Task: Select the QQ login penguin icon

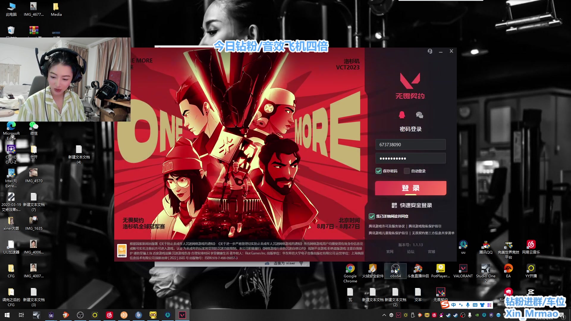Action: [402, 115]
